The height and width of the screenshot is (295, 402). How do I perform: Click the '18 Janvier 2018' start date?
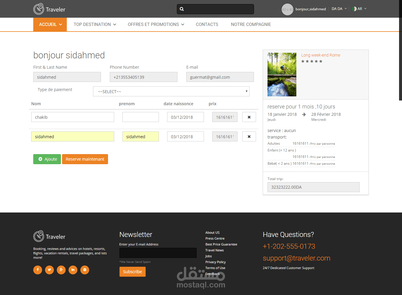[282, 114]
